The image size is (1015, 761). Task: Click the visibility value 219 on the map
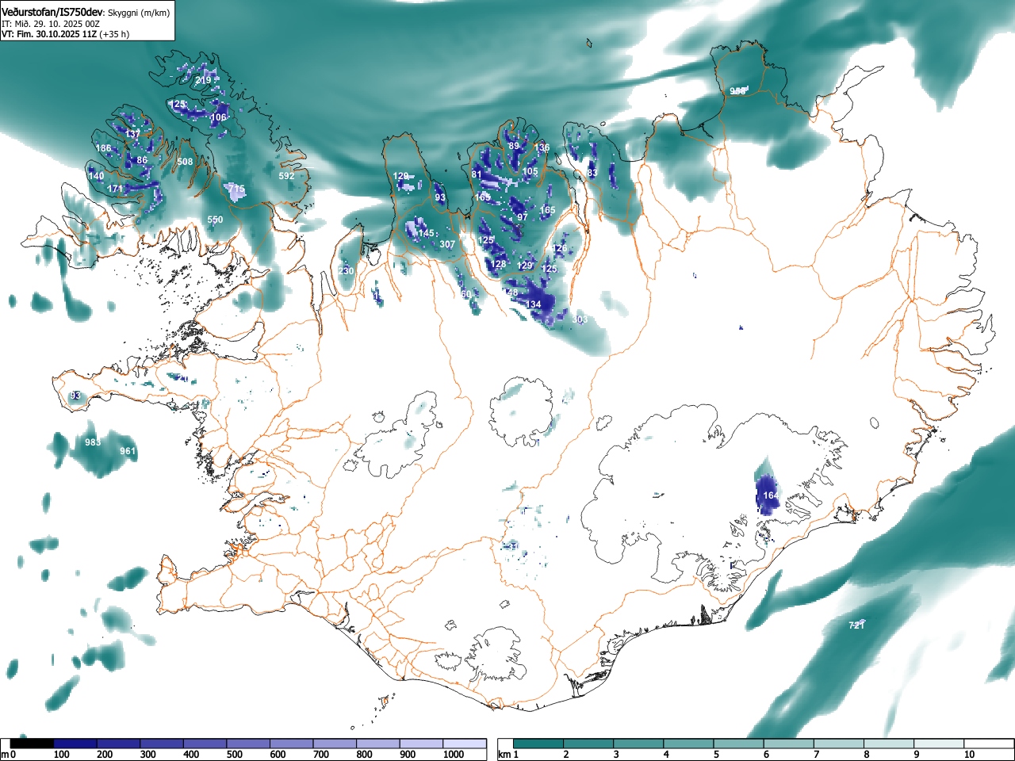click(x=203, y=80)
